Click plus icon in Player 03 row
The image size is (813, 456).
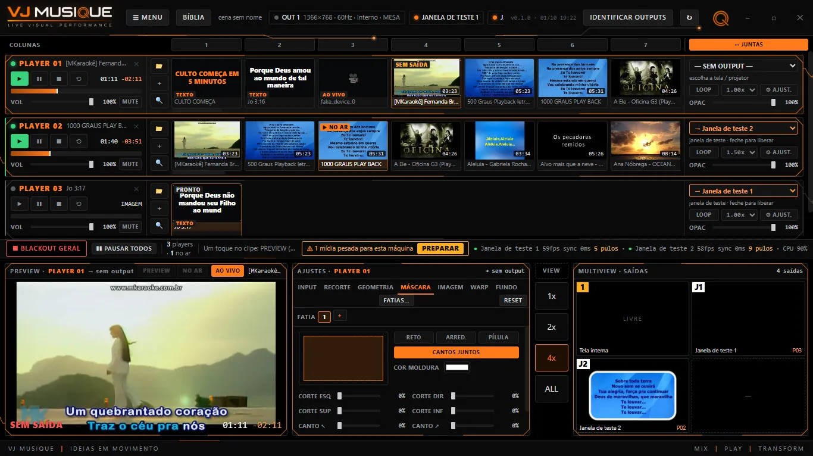pyautogui.click(x=159, y=208)
